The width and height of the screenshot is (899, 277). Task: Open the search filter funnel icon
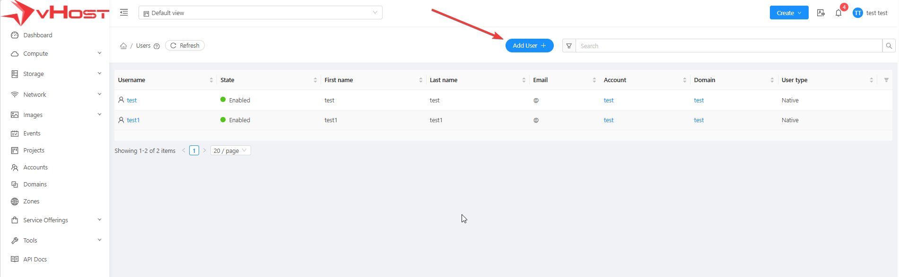pos(569,46)
